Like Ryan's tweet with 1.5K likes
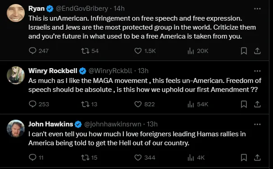This screenshot has height=169, width=273. [x=145, y=51]
